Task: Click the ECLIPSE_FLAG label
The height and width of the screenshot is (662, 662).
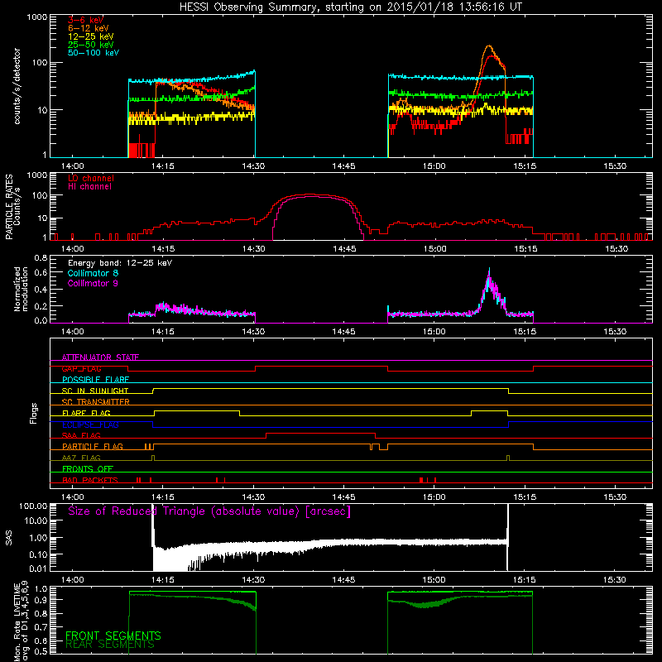Action: (90, 425)
